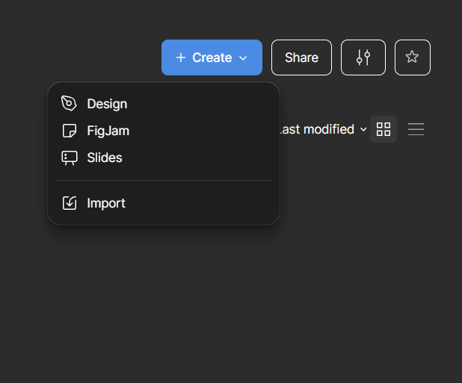Open the sliders settings icon button
The image size is (462, 383).
(x=363, y=57)
